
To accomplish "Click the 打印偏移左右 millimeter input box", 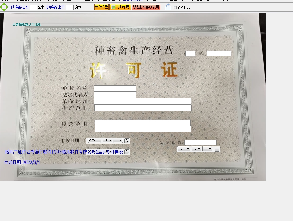I will (x=33, y=7).
